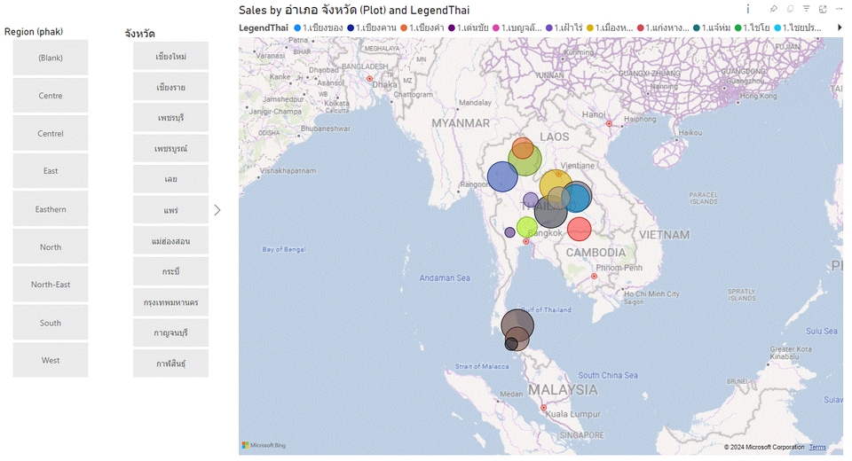The image size is (852, 461).
Task: Choose กระบี่ in province slicer
Action: coord(170,271)
